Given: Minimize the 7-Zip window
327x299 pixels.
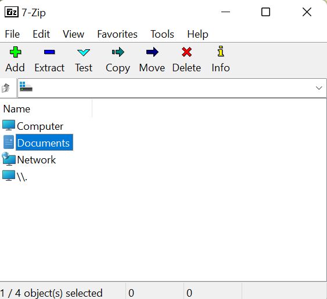Looking at the screenshot, I should (225, 12).
